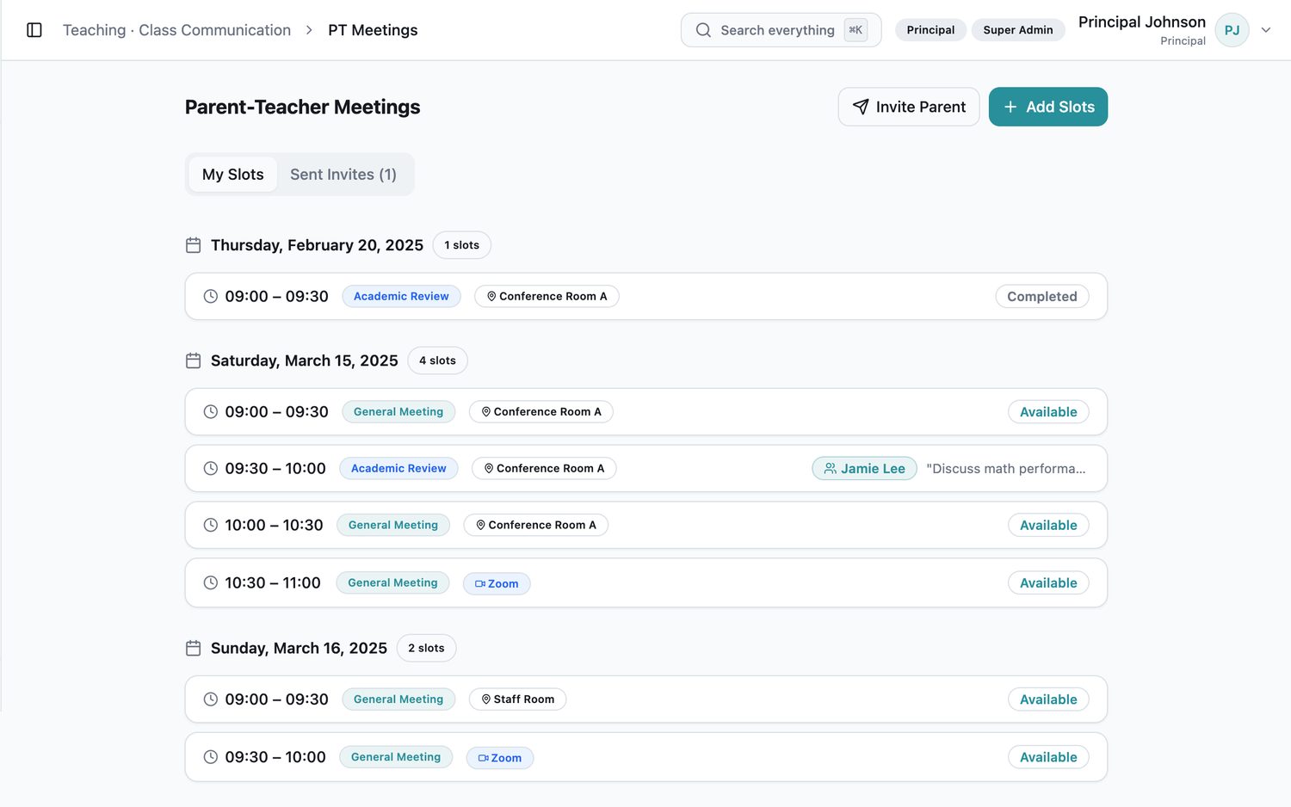Image resolution: width=1291 pixels, height=807 pixels.
Task: Click the 1 slots count badge
Action: point(461,245)
